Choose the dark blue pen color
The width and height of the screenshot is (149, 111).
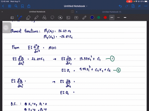click(92, 18)
